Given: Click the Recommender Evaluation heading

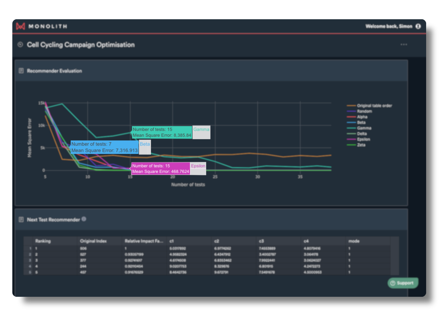Looking at the screenshot, I should point(54,71).
